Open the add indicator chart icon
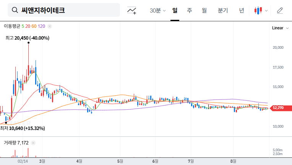Viewport: 292px width, 165px height. [x=131, y=10]
